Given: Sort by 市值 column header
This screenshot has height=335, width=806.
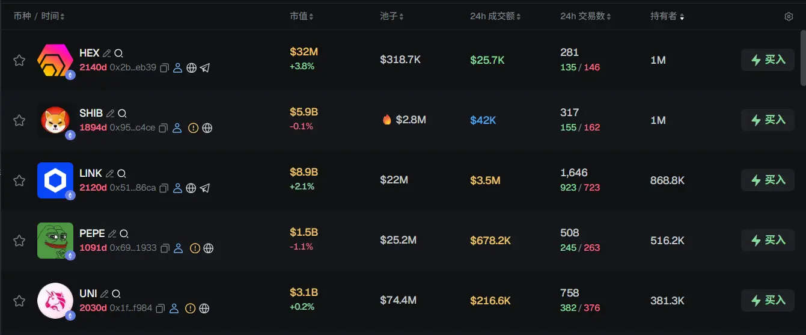Looking at the screenshot, I should 301,16.
